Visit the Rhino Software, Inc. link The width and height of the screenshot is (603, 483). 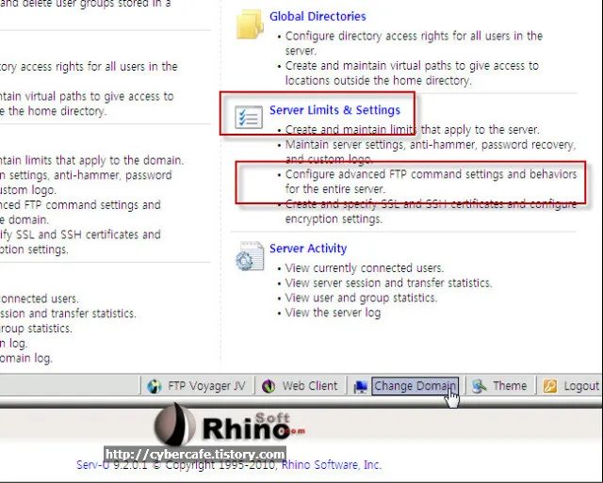330,464
